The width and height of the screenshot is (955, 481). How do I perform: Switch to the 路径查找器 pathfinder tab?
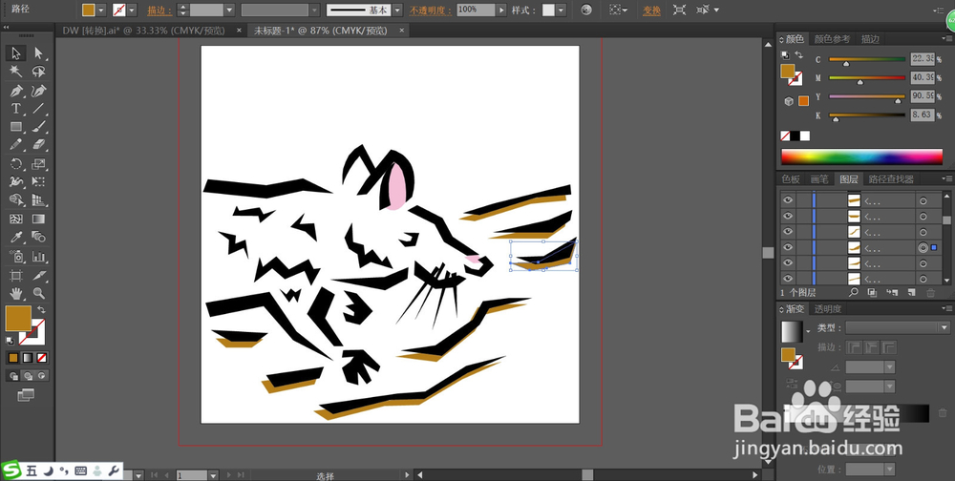point(891,179)
